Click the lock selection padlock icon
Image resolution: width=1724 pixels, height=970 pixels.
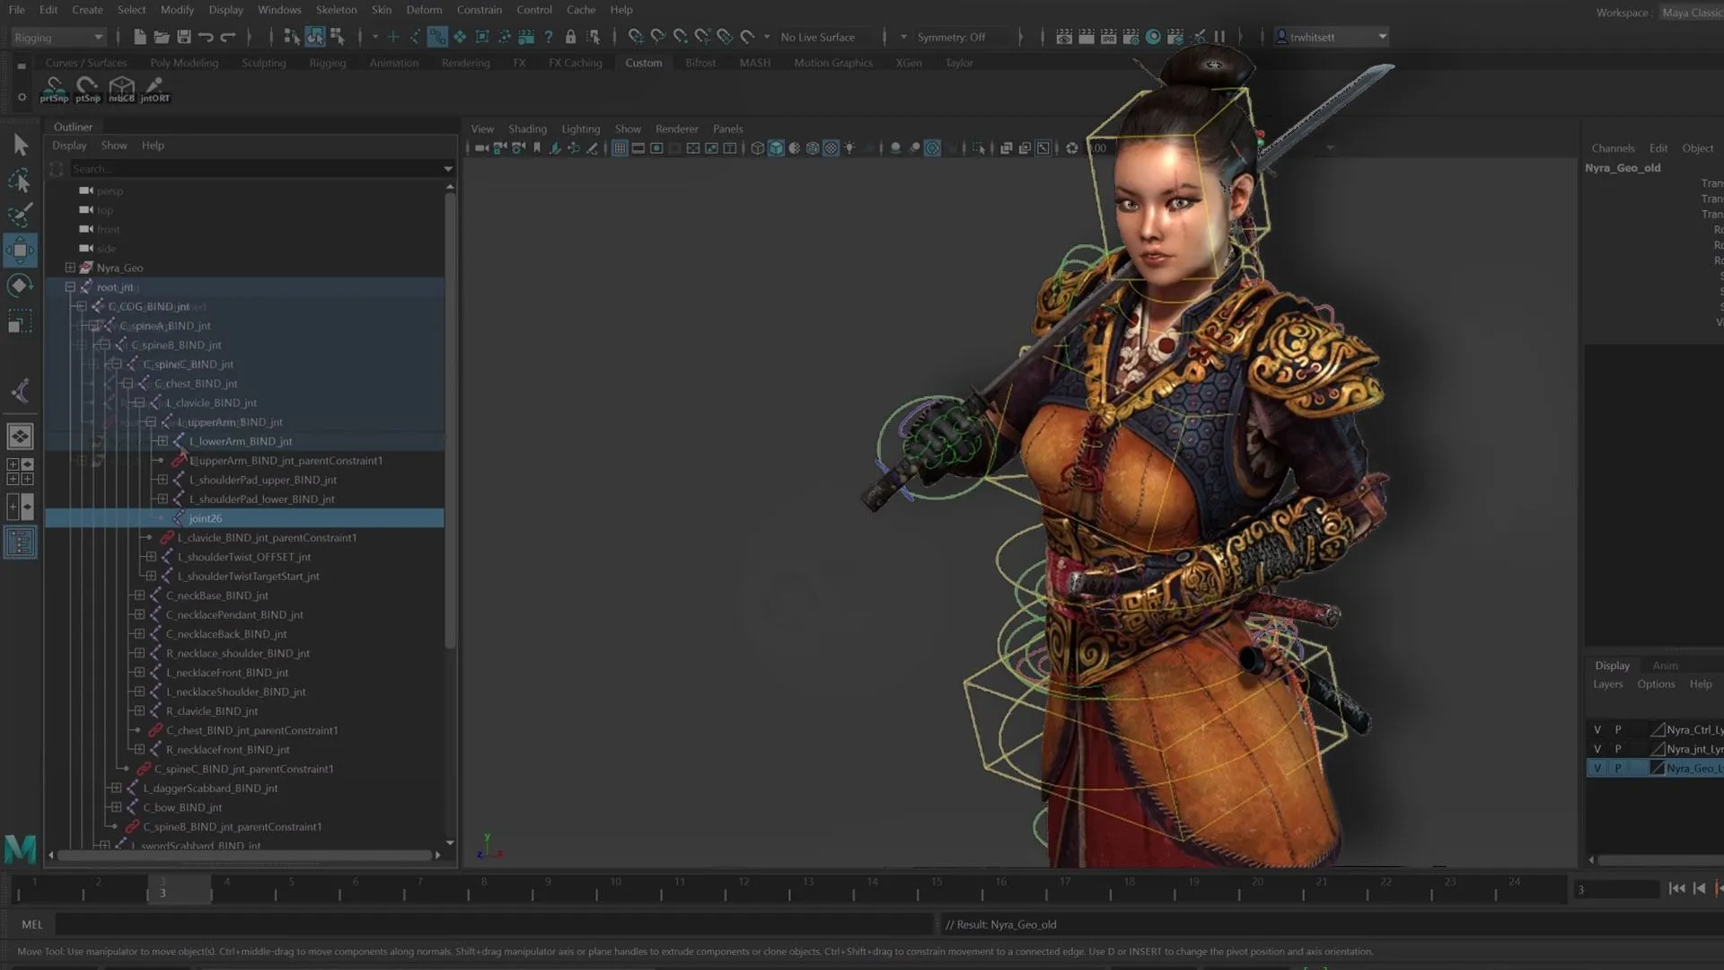coord(570,37)
